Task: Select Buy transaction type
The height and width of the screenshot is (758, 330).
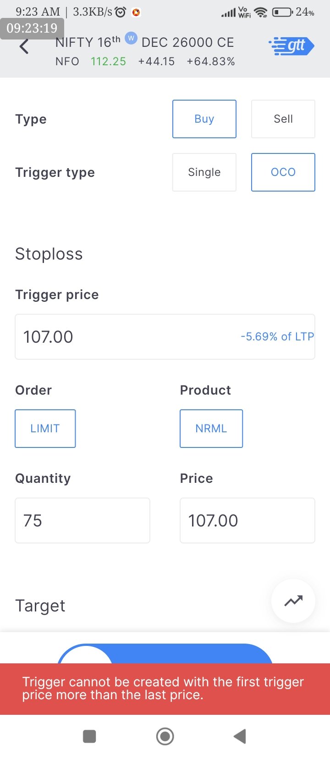Action: 204,119
